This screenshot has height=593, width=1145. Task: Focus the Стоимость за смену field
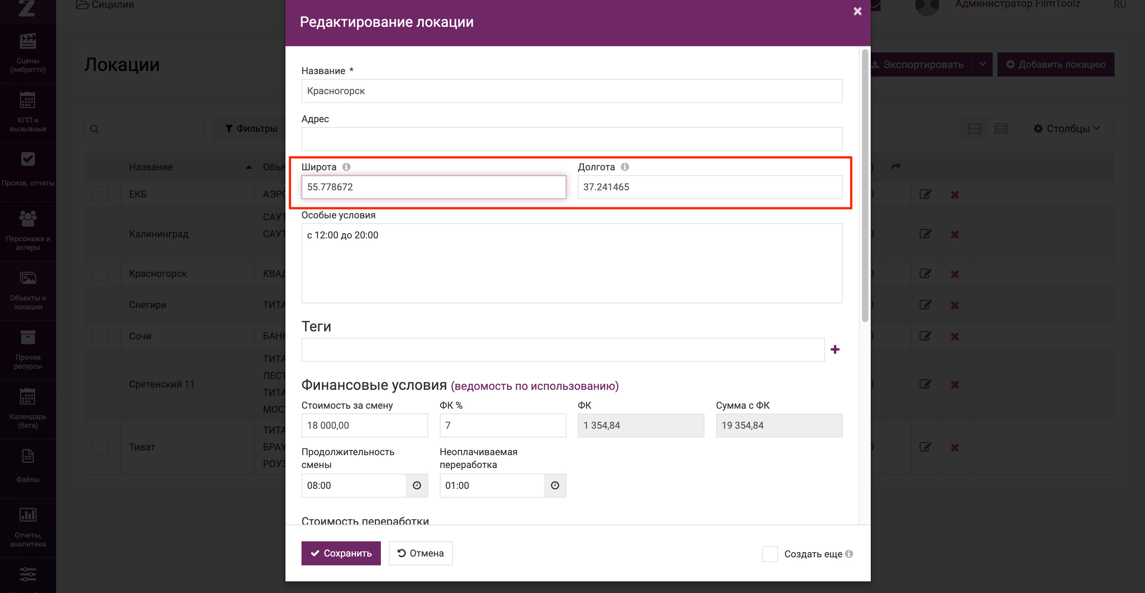364,426
